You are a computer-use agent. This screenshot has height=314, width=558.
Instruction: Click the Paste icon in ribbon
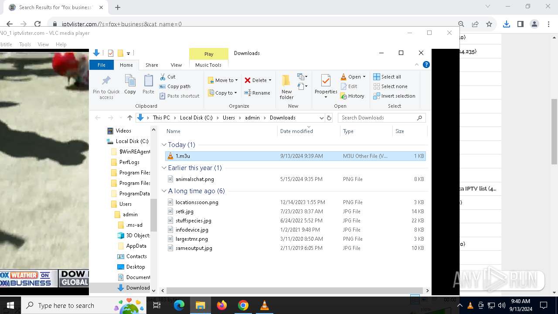pyautogui.click(x=148, y=84)
